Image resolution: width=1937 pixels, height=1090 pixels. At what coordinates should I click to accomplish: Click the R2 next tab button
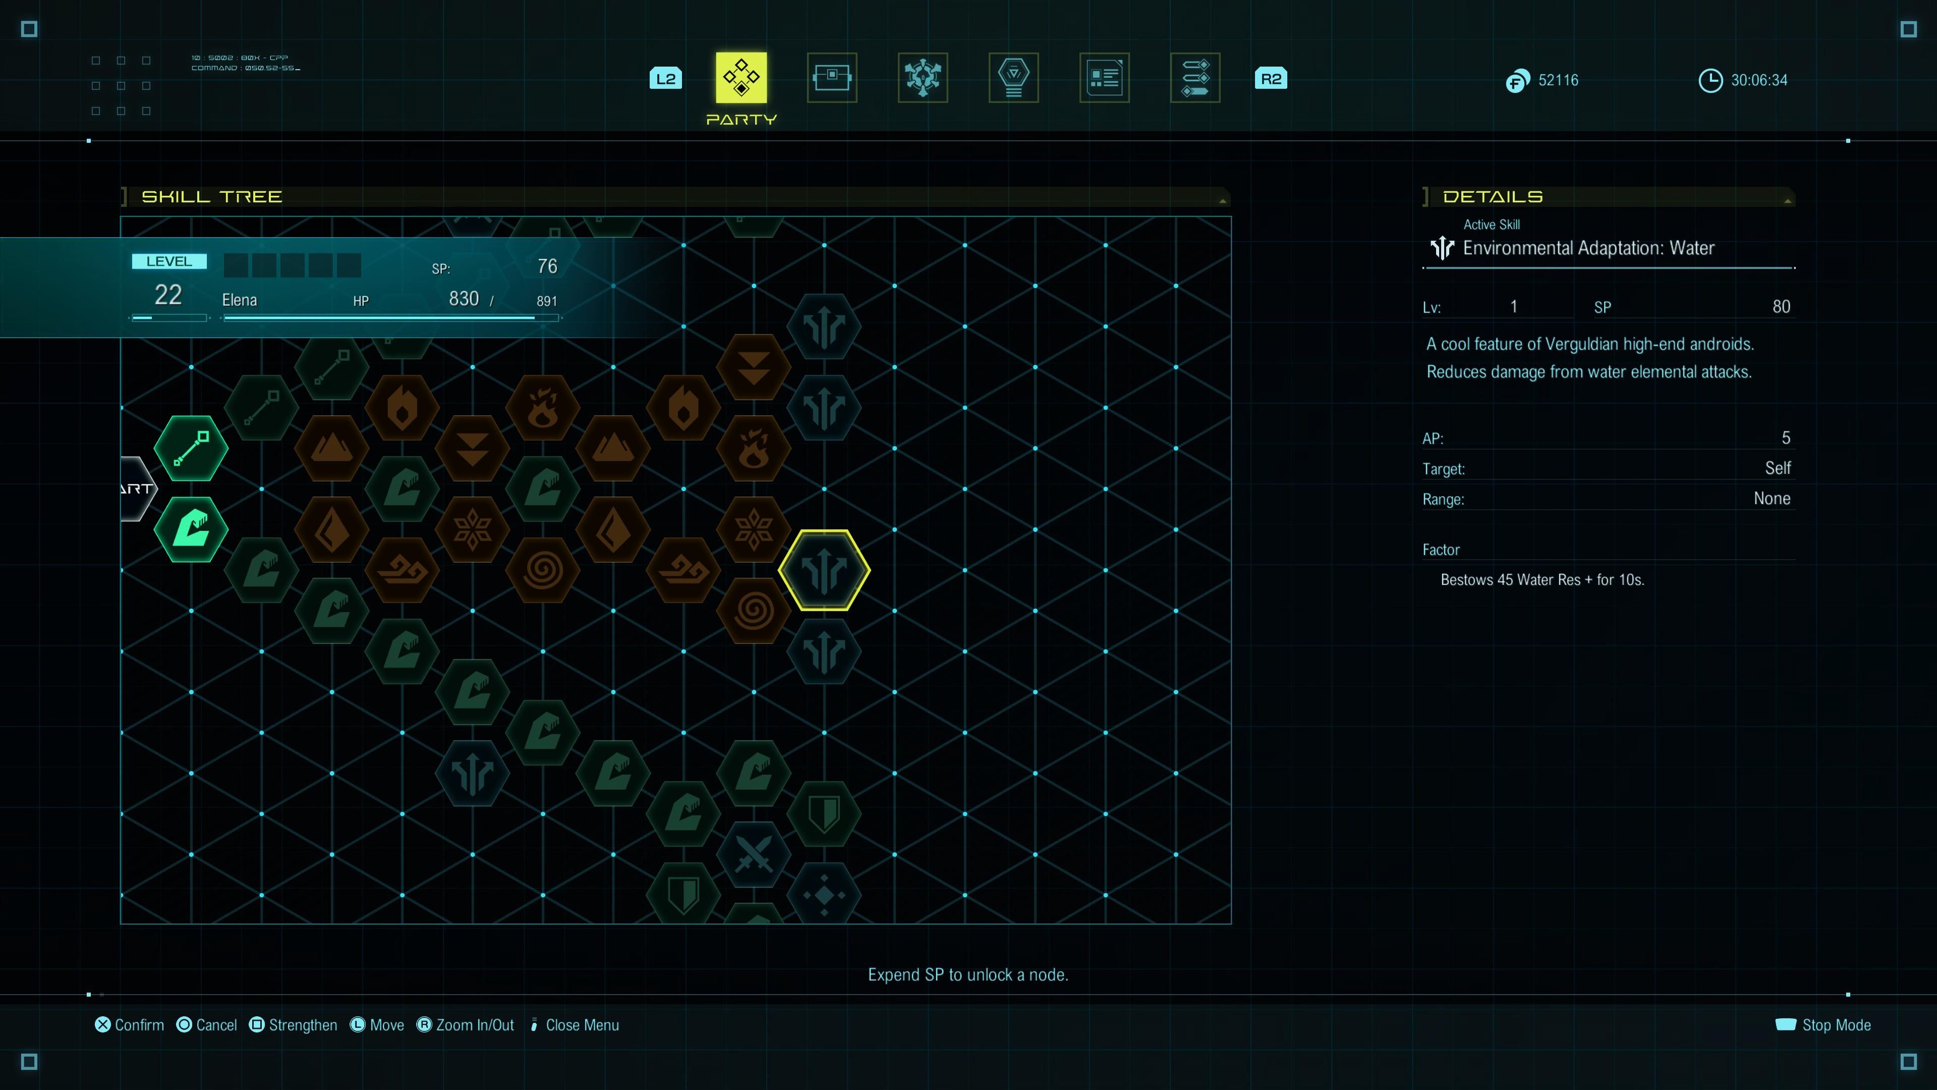pyautogui.click(x=1271, y=78)
